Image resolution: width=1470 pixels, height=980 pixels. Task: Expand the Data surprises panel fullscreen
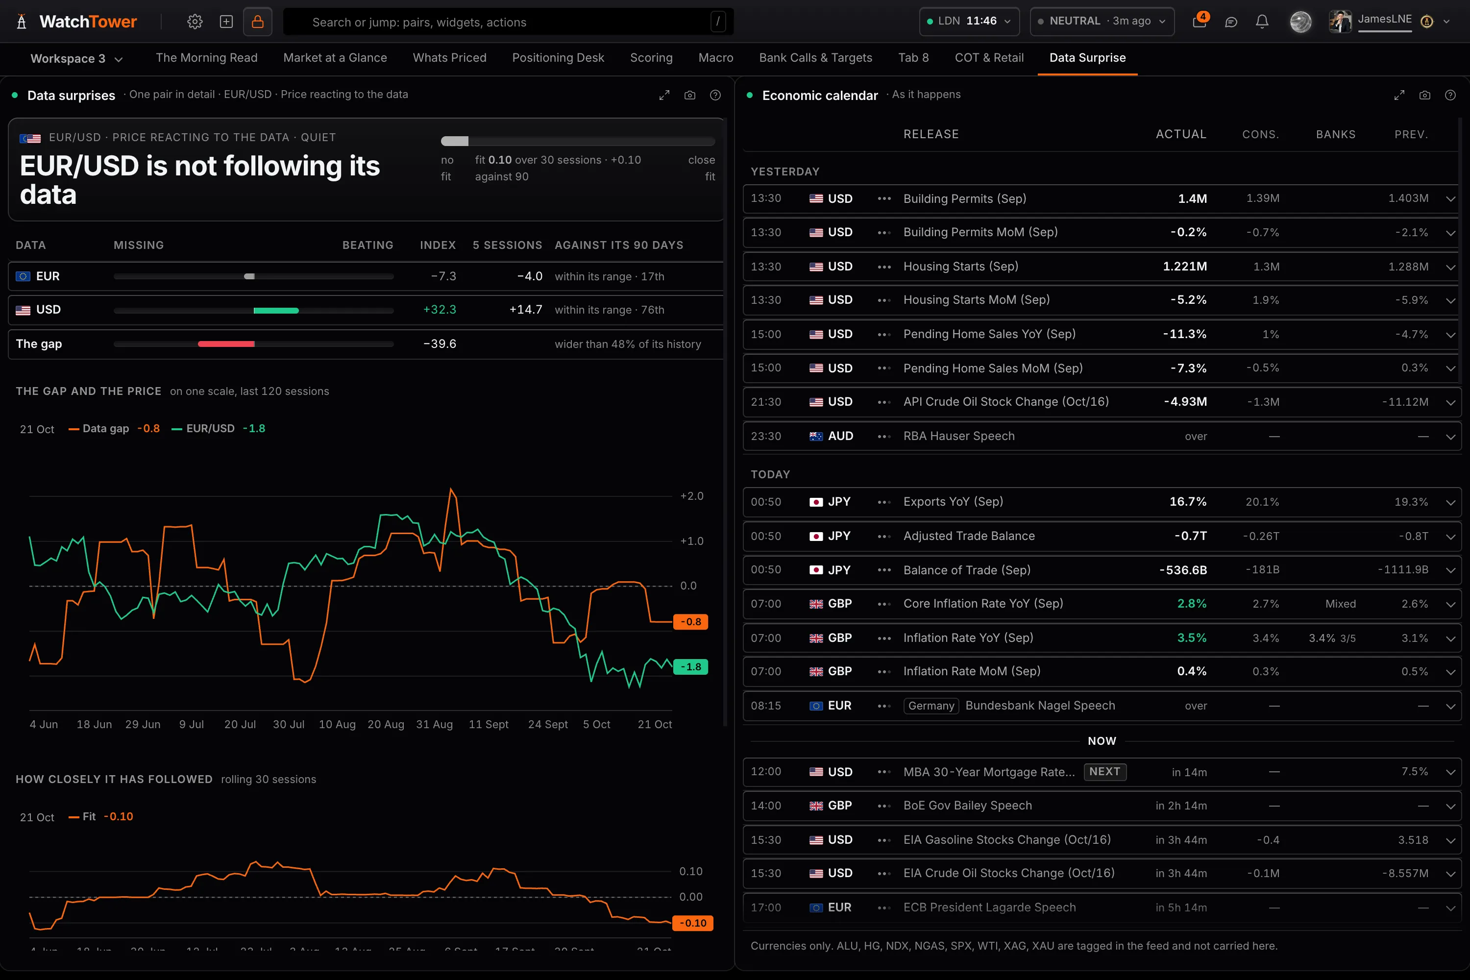click(664, 95)
